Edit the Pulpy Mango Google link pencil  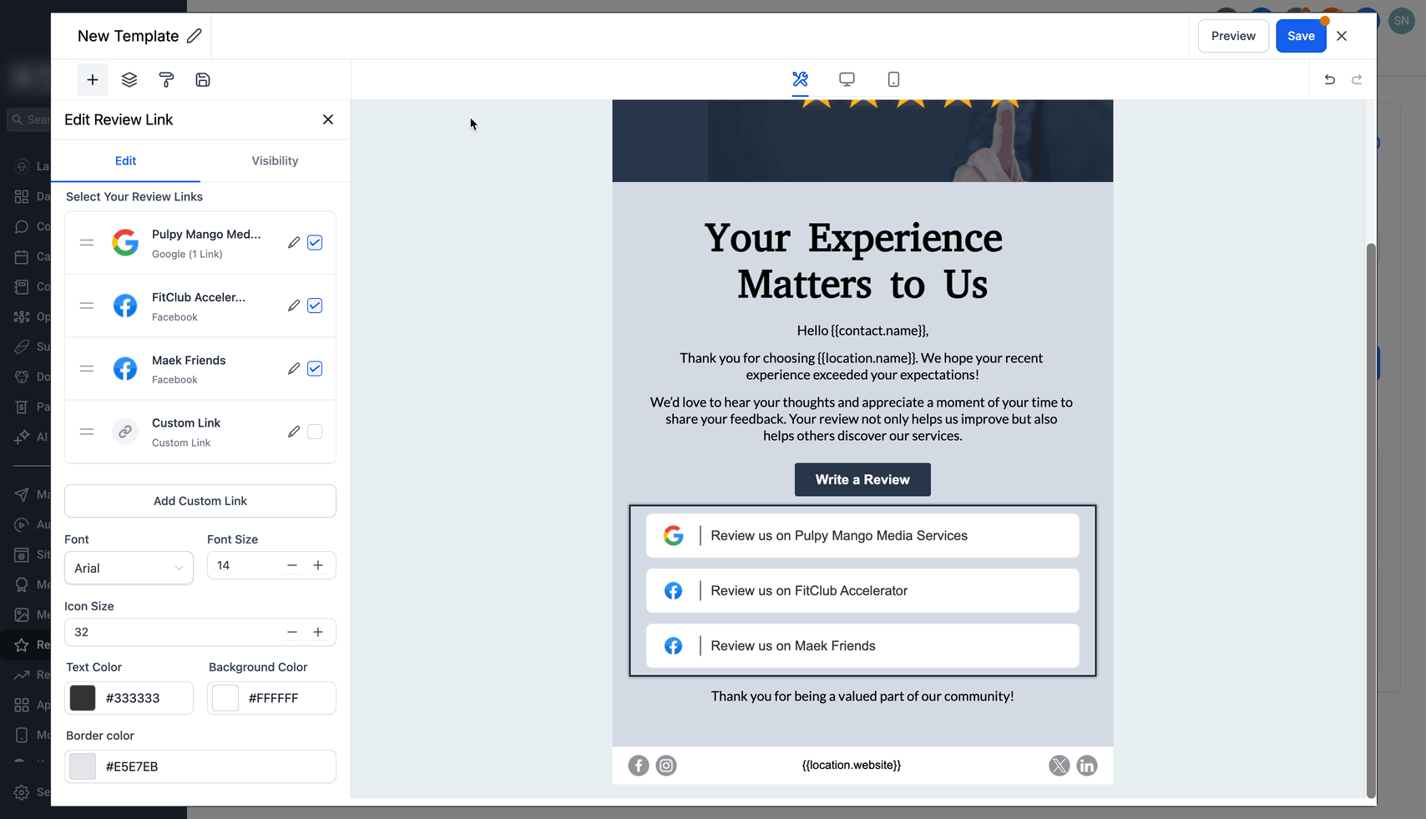[294, 243]
